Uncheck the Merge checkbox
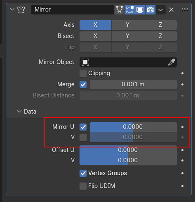195x202 pixels. [83, 84]
